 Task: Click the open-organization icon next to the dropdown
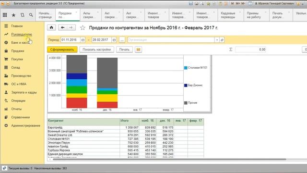[222, 40]
